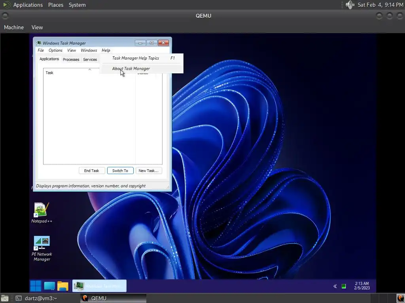Screen dimensions: 405x303
Task: Open the File menu in Task Manager
Action: click(x=41, y=50)
